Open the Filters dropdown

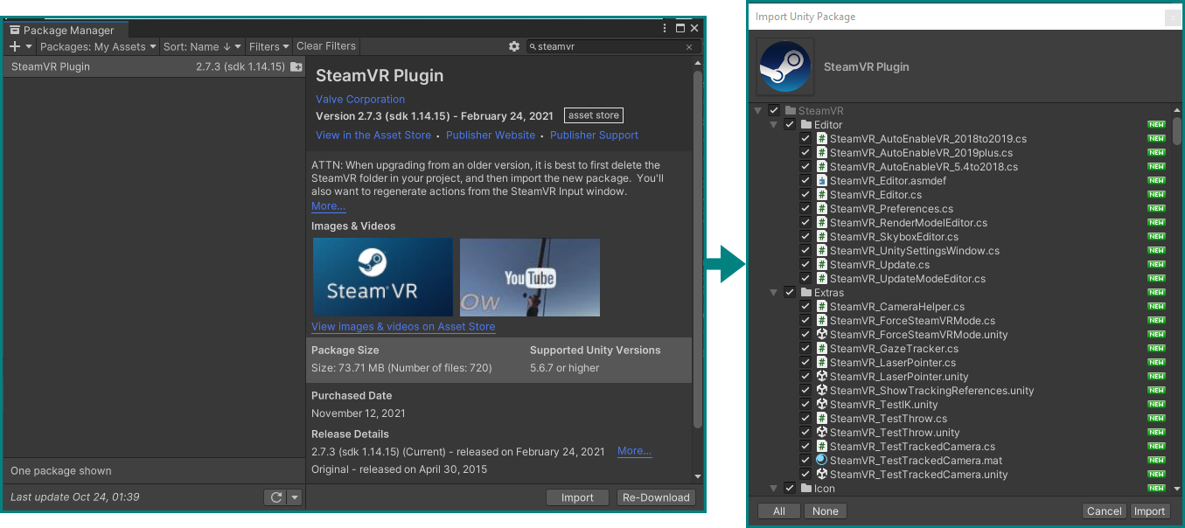coord(268,46)
